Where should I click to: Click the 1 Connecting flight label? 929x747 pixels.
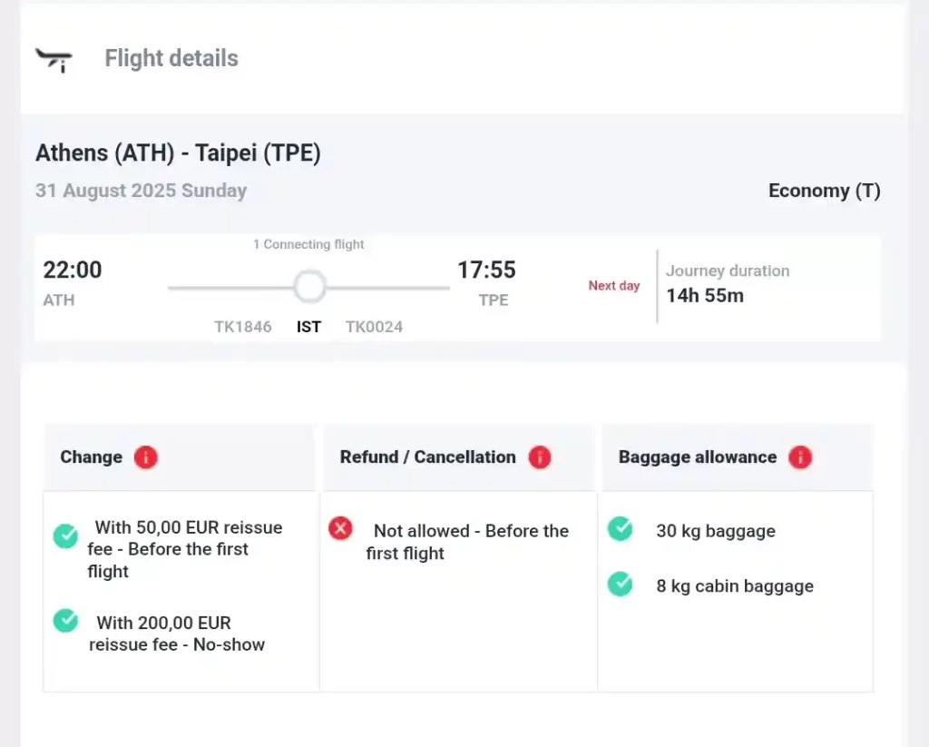tap(308, 244)
